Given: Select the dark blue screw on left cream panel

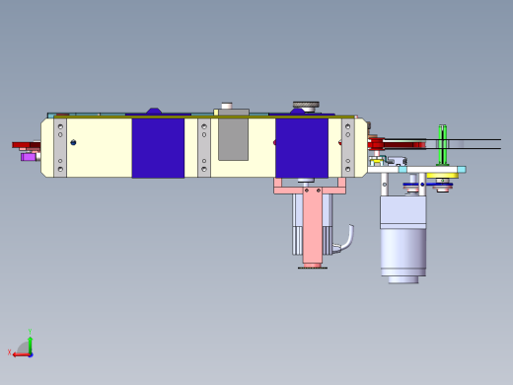Looking at the screenshot, I should pos(73,142).
